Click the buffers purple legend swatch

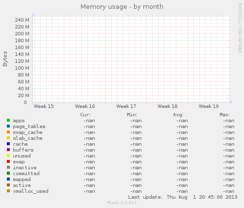coord(8,150)
